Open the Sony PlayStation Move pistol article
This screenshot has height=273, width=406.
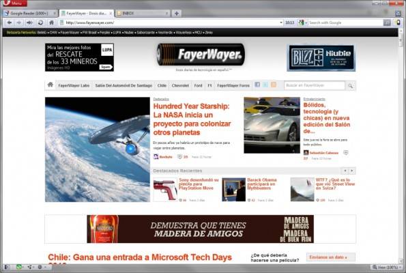199,184
